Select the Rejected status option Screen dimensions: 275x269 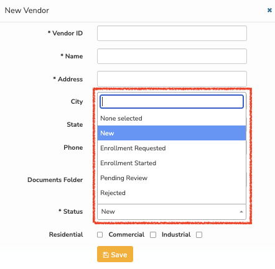click(x=172, y=193)
